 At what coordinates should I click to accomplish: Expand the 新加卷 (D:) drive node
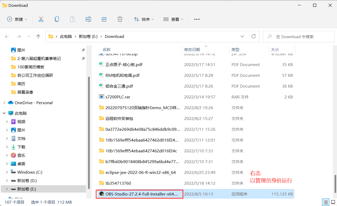pyautogui.click(x=7, y=180)
